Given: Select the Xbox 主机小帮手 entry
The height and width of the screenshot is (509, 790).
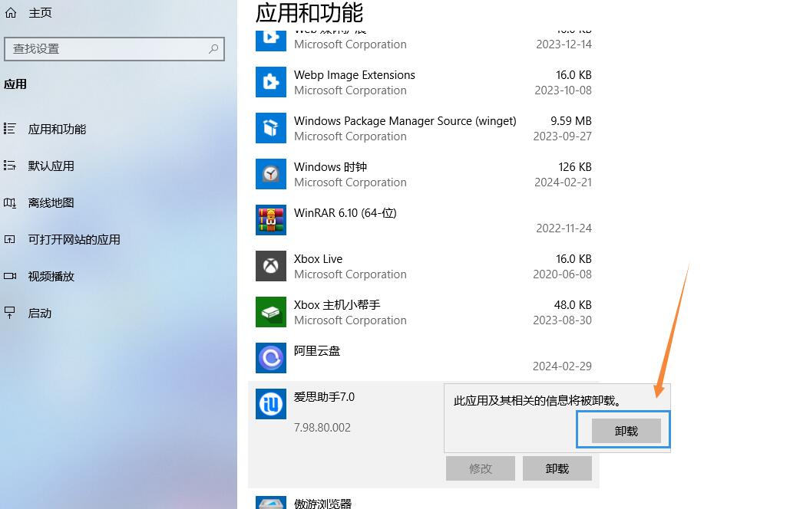Looking at the screenshot, I should (x=424, y=312).
